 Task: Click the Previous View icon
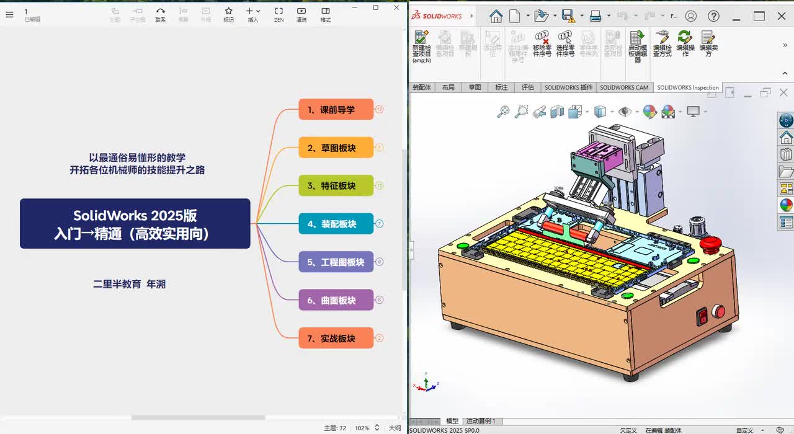540,112
